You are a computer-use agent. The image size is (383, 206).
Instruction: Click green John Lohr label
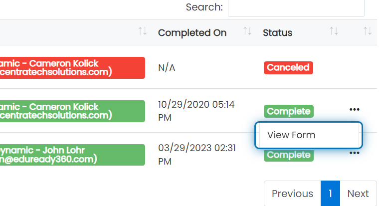(x=72, y=155)
